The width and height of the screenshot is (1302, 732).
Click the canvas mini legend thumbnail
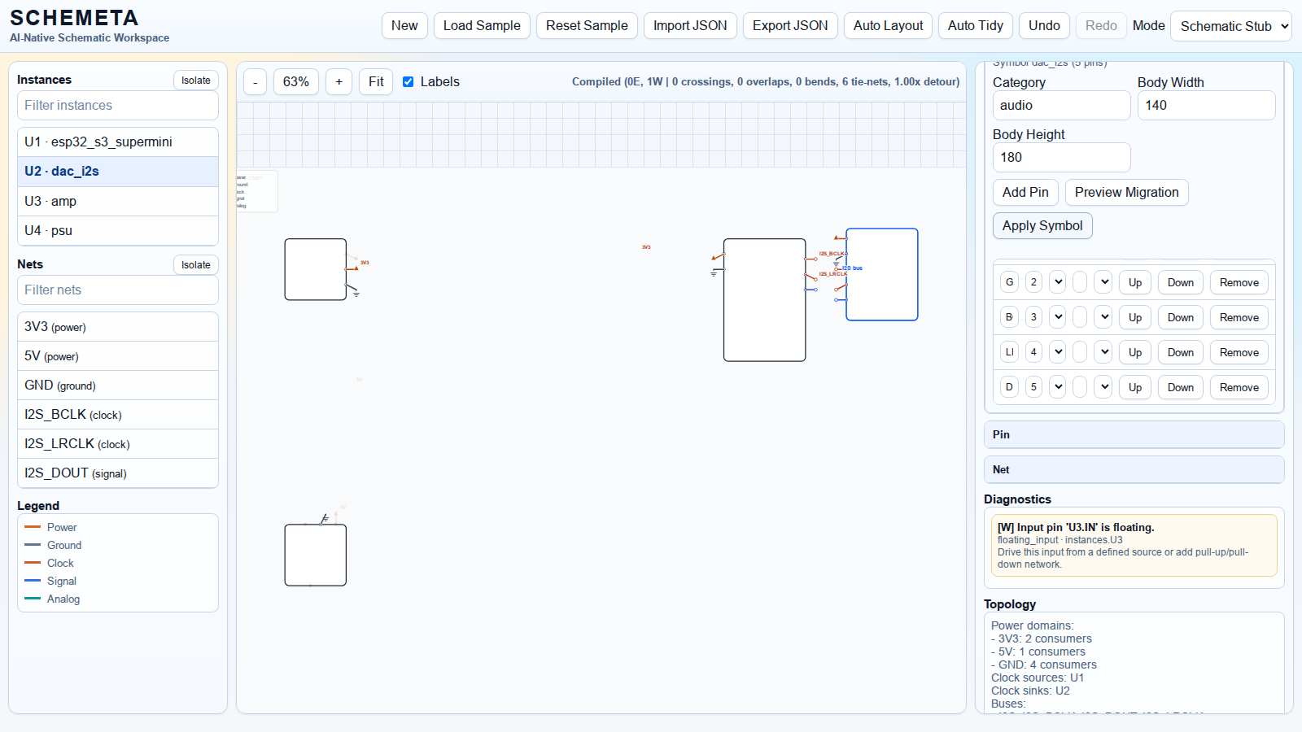tap(256, 191)
